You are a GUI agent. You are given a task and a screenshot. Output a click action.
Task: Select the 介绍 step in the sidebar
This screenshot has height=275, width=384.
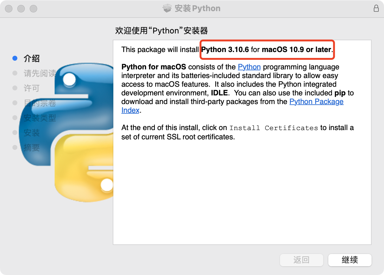32,58
